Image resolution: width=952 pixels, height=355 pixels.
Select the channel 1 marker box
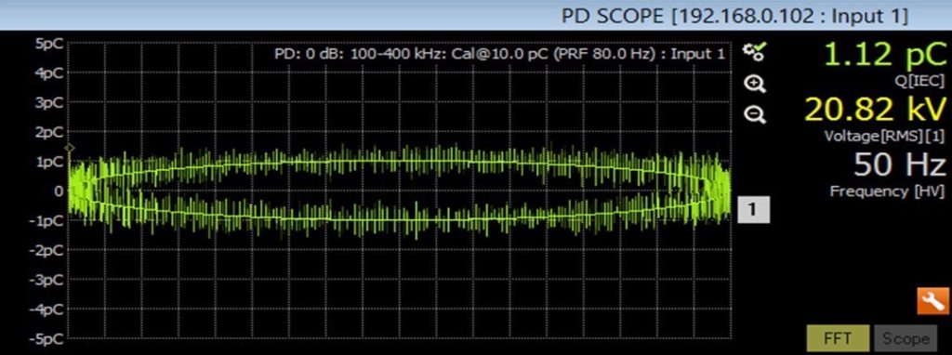tap(753, 209)
